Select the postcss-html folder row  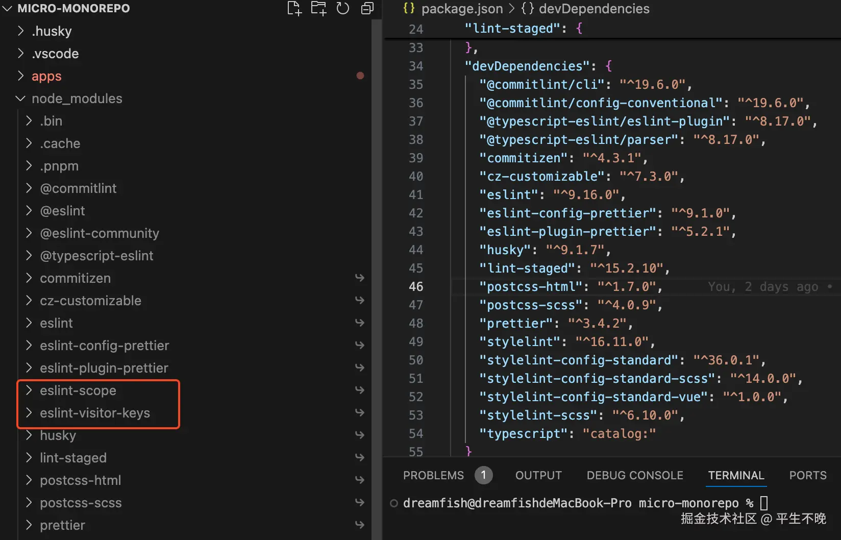click(186, 480)
